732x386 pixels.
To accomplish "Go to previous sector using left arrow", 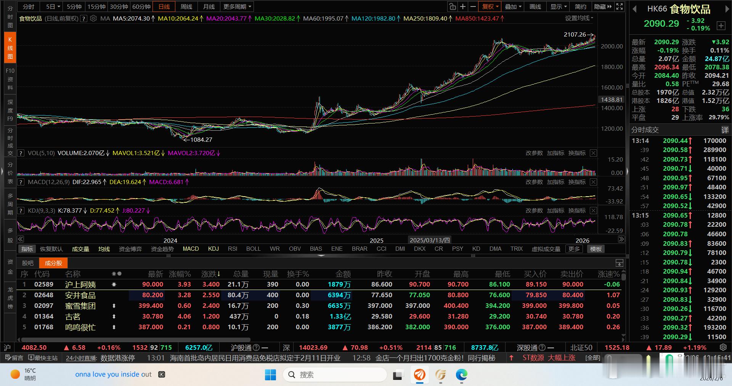I will tap(634, 9).
